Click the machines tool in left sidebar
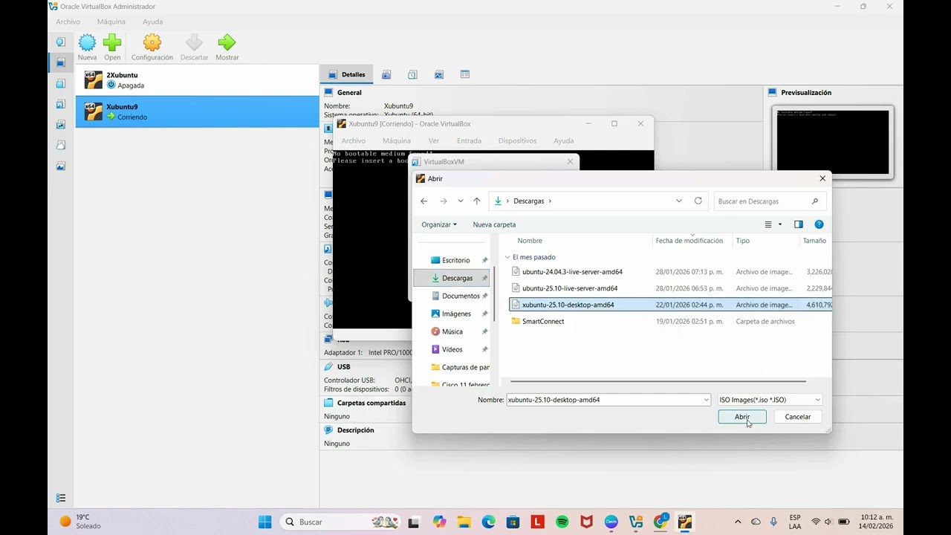Screen dimensions: 951x535 (x=61, y=62)
